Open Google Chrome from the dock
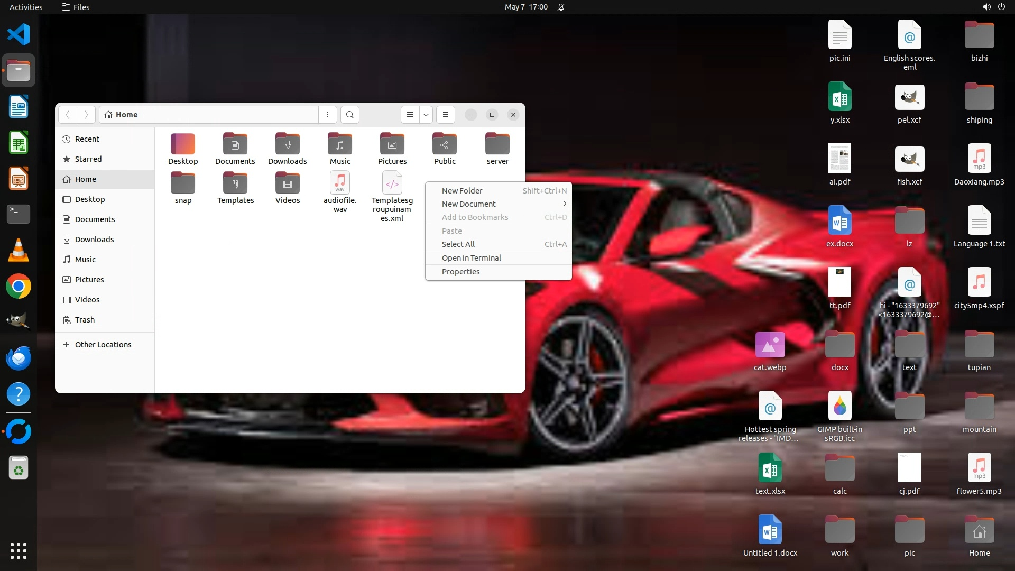 coord(19,287)
